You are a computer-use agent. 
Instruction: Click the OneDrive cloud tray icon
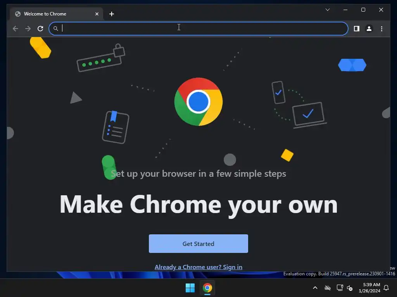pyautogui.click(x=328, y=288)
